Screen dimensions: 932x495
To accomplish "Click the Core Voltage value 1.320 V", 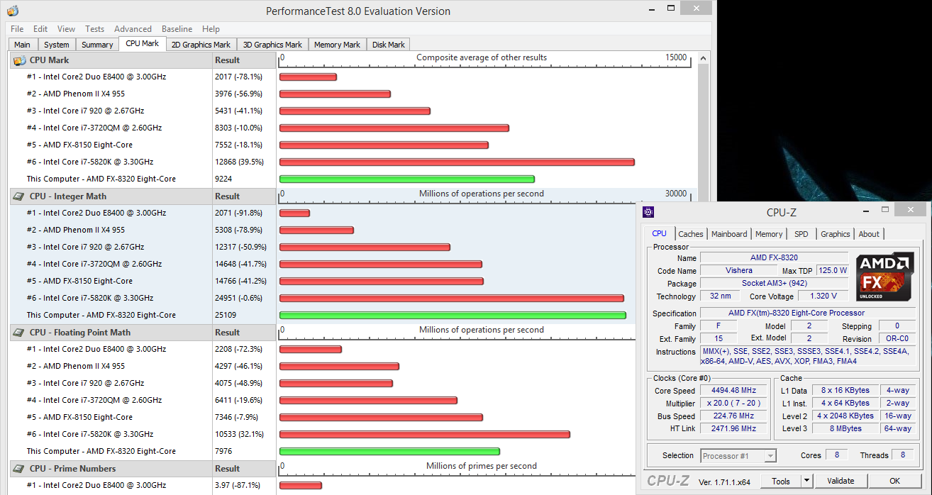I will [x=823, y=296].
